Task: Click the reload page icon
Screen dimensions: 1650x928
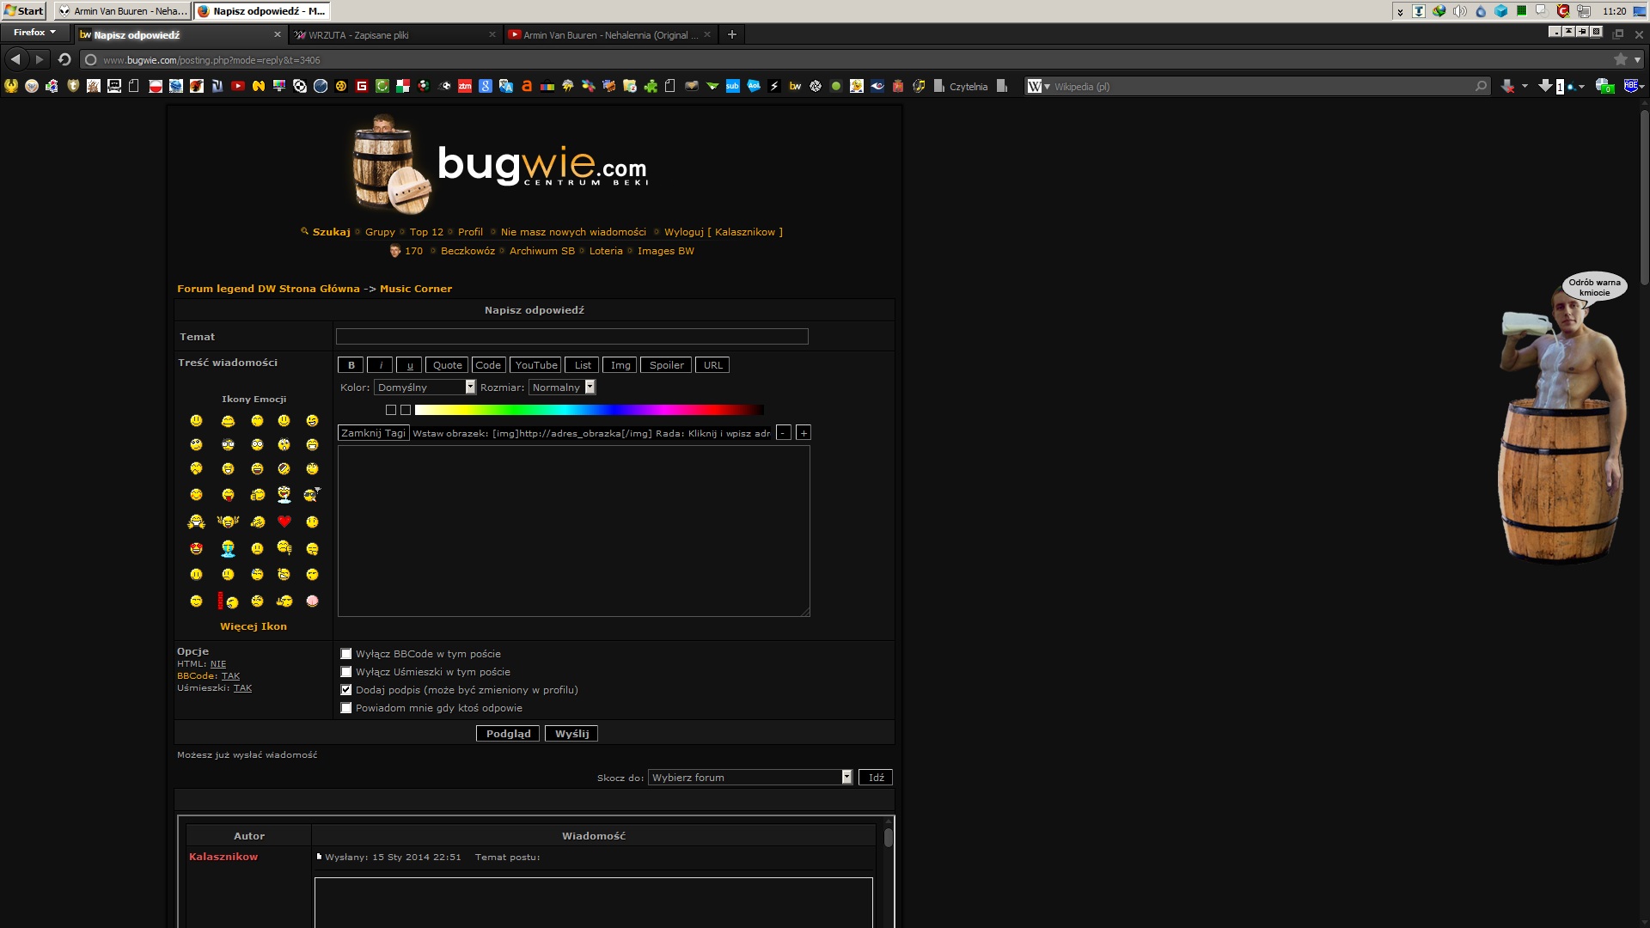Action: [x=64, y=59]
